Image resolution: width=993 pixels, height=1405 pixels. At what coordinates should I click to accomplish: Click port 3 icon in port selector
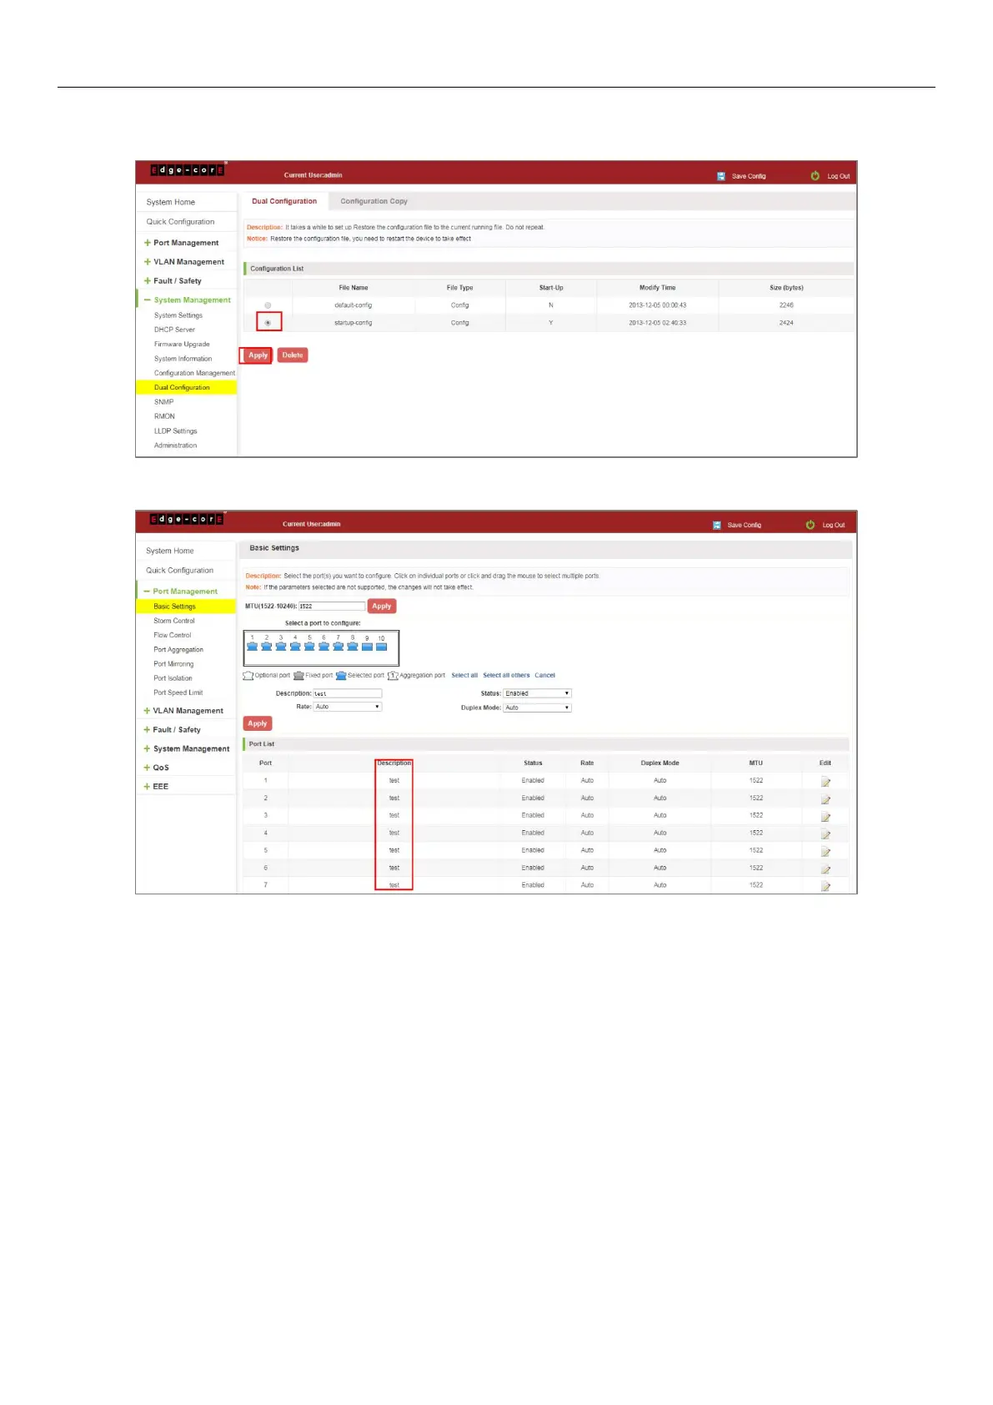click(281, 646)
